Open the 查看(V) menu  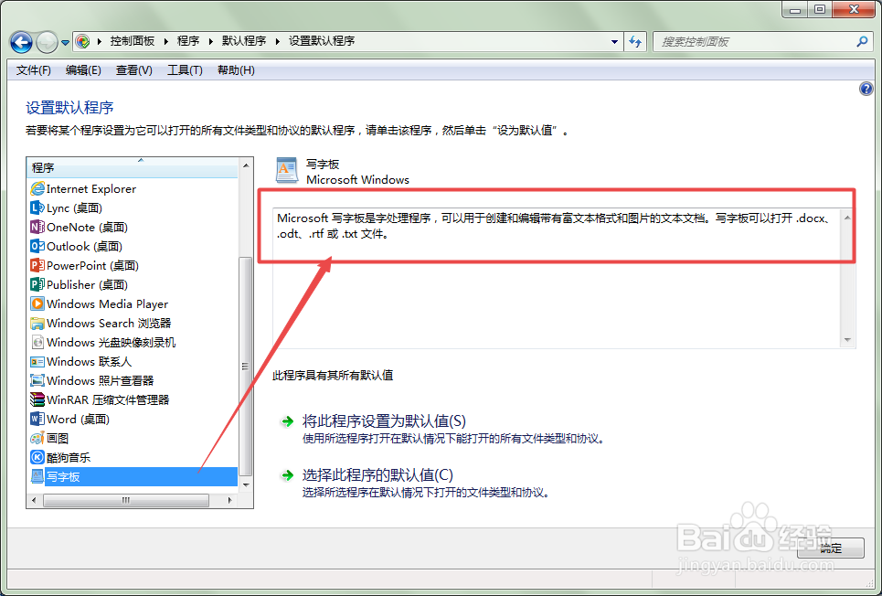[x=133, y=70]
